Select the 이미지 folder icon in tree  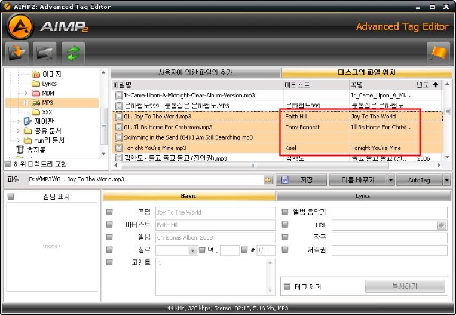36,75
